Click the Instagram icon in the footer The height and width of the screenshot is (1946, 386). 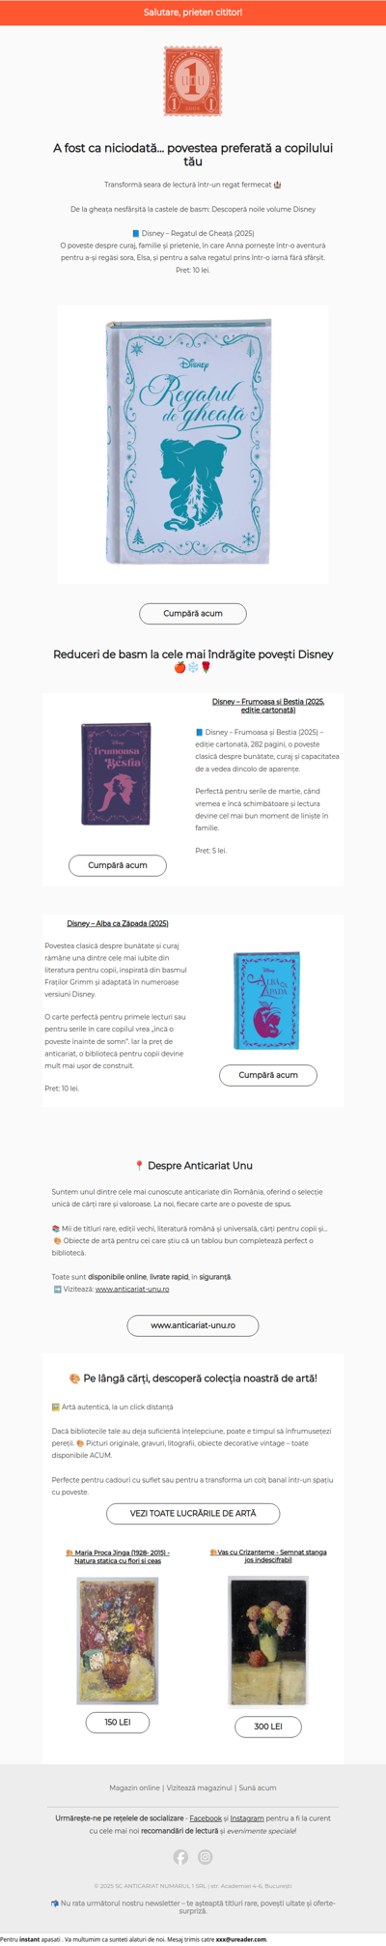[206, 1856]
